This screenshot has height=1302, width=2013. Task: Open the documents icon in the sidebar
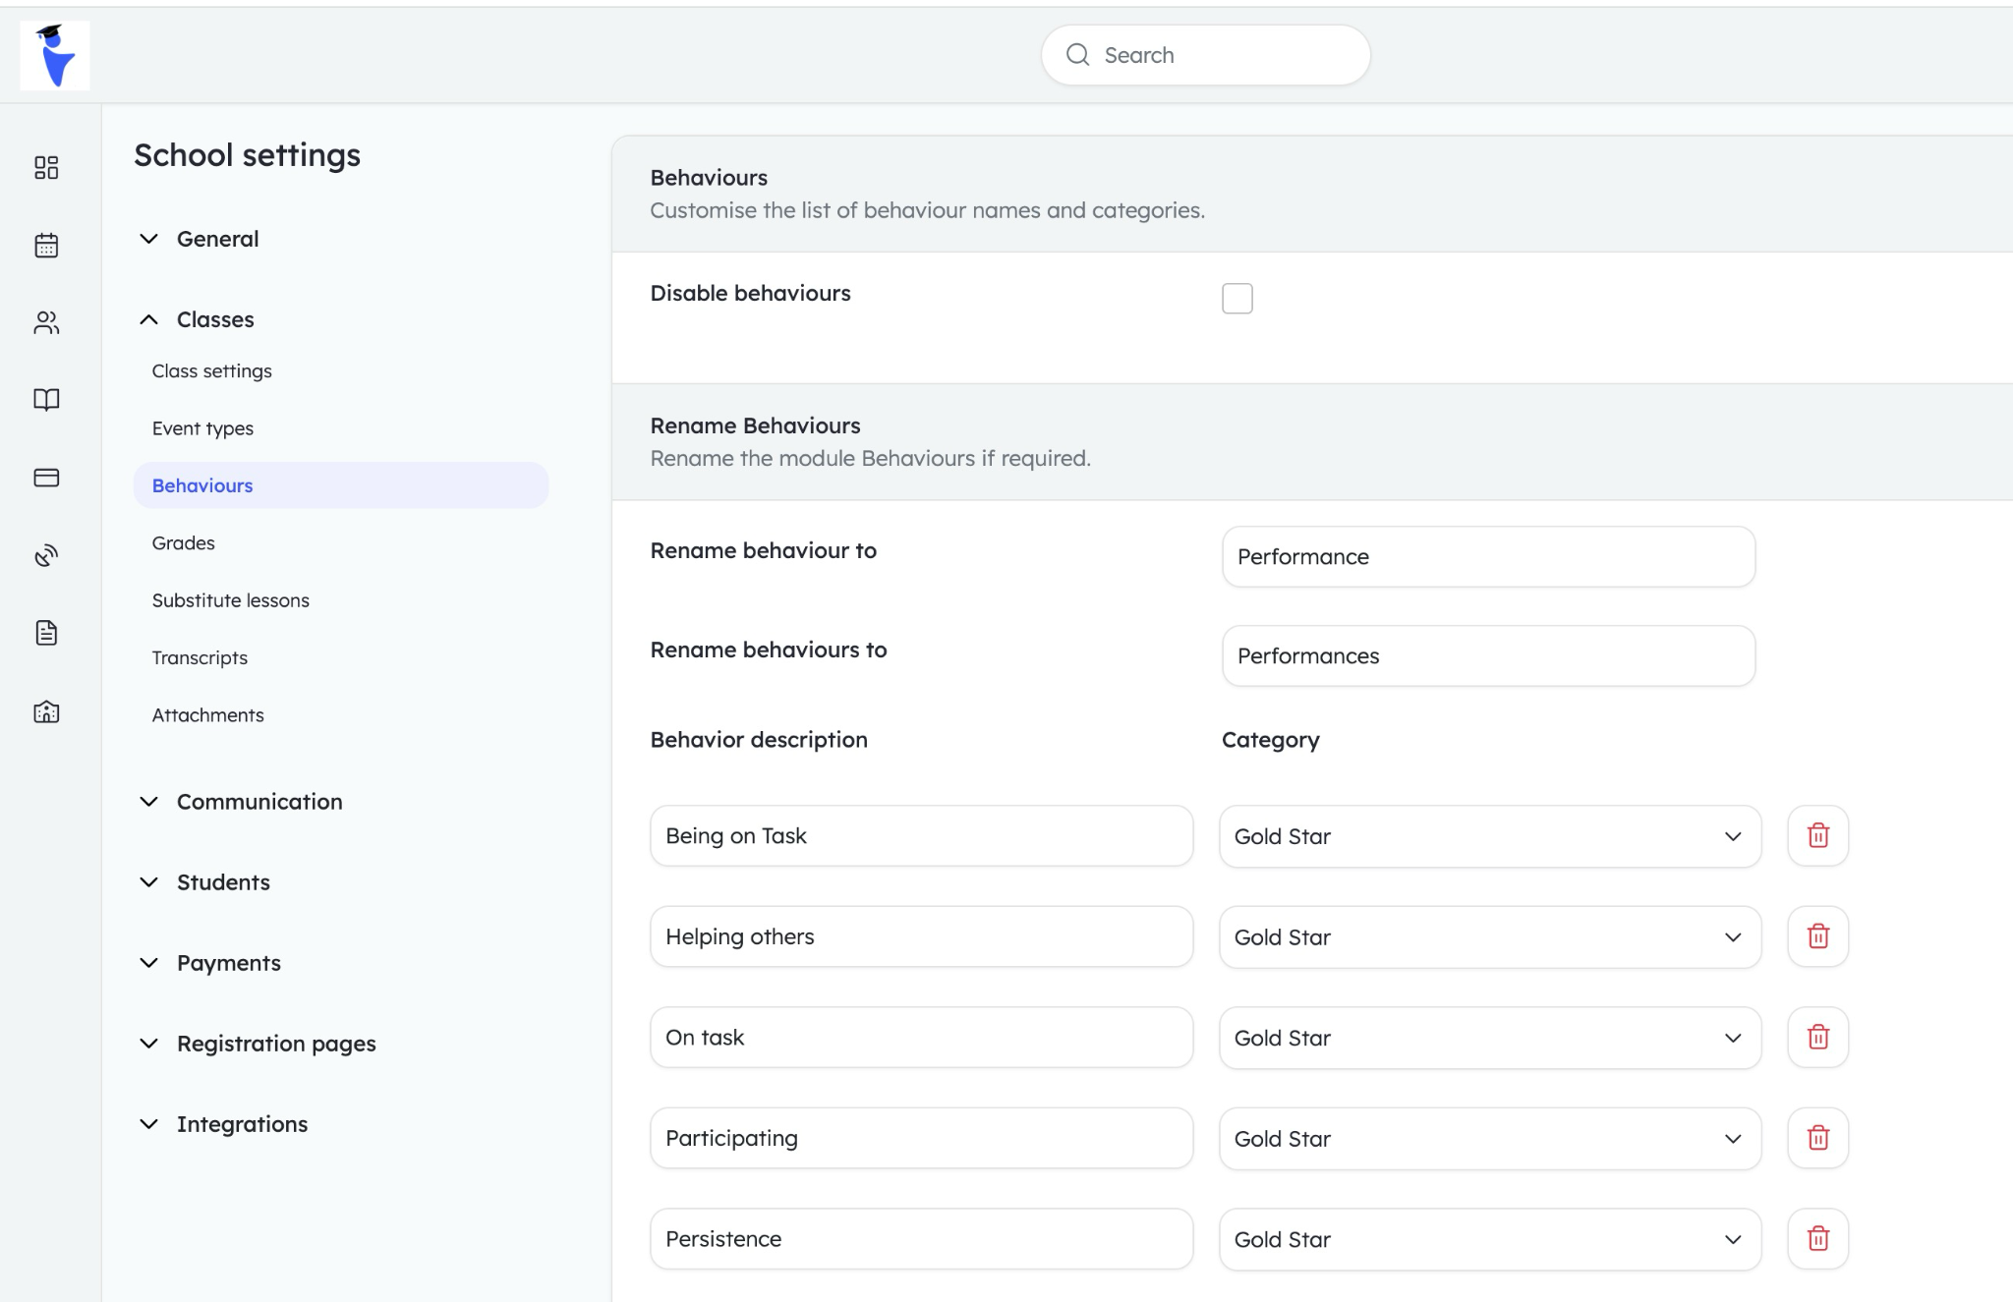[46, 633]
